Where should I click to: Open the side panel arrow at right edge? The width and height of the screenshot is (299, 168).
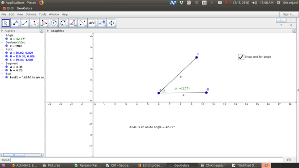[298, 90]
